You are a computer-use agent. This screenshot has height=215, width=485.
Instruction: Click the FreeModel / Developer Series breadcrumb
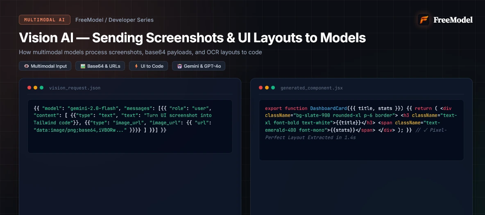point(114,20)
